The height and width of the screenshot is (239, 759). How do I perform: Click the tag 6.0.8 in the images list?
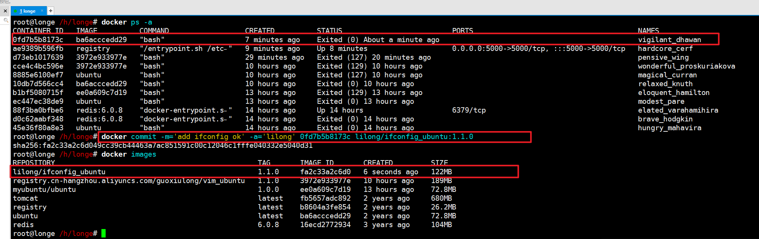pyautogui.click(x=268, y=225)
